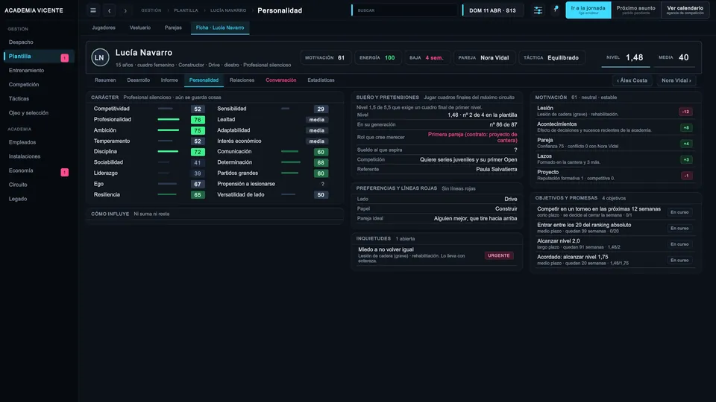Image resolution: width=716 pixels, height=402 pixels.
Task: Open the Economía notification badge
Action: 64,172
